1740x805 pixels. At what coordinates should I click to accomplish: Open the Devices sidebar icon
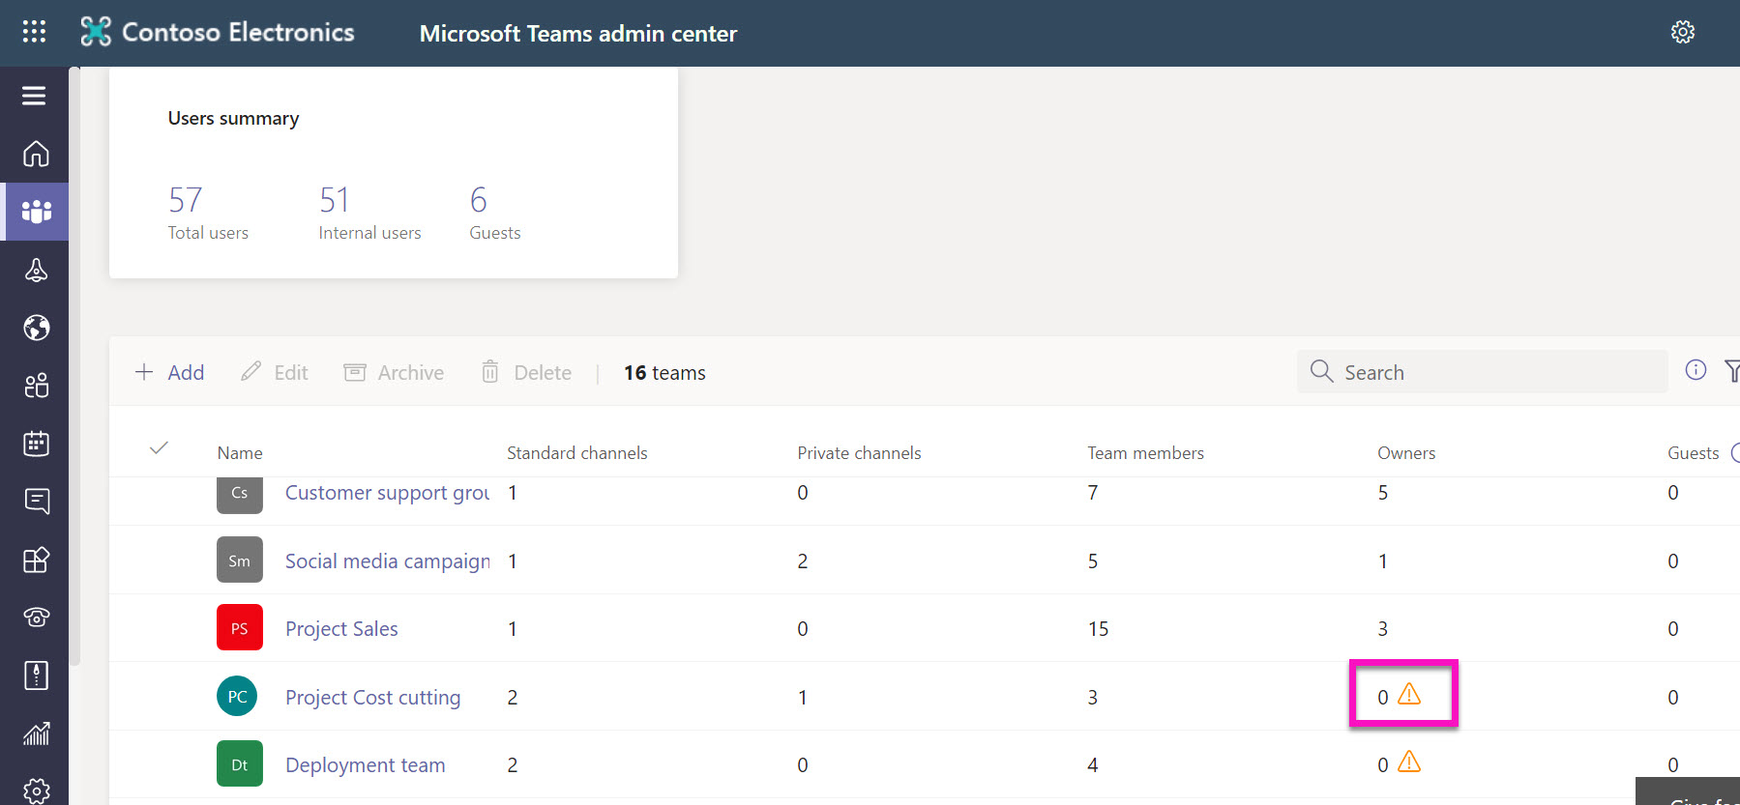(36, 270)
